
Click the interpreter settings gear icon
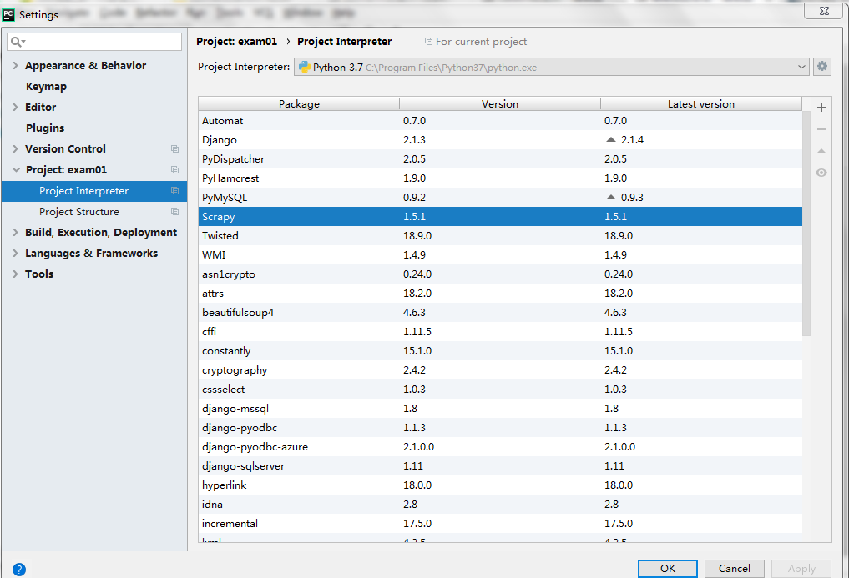click(x=822, y=67)
